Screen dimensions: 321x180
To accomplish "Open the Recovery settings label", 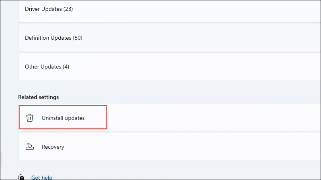I will tap(53, 147).
